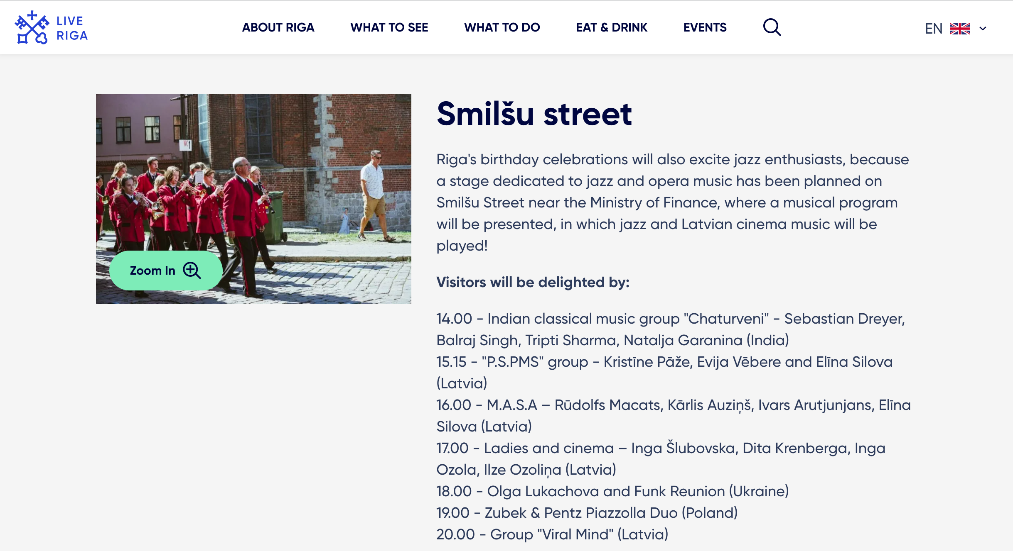Click the 20.00 Group Viral Mind line
1013x551 pixels.
(552, 534)
